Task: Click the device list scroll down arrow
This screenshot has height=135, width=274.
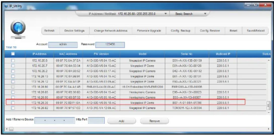Action: [269, 112]
